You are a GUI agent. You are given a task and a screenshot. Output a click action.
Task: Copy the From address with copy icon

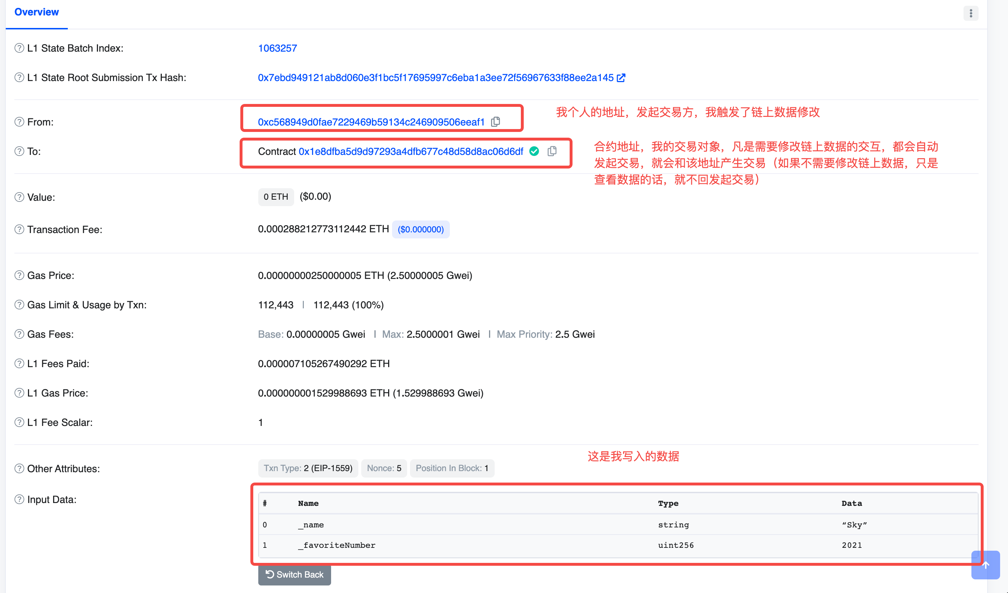click(496, 122)
